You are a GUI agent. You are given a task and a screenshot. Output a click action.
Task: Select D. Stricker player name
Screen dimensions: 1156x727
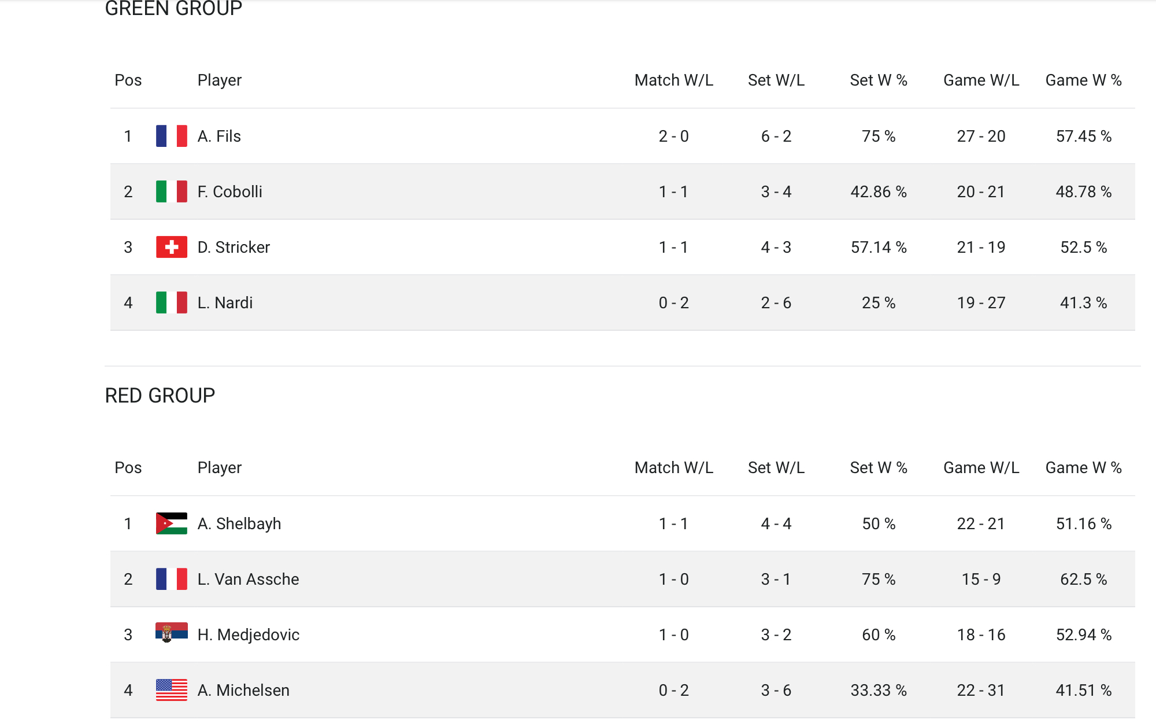coord(234,247)
